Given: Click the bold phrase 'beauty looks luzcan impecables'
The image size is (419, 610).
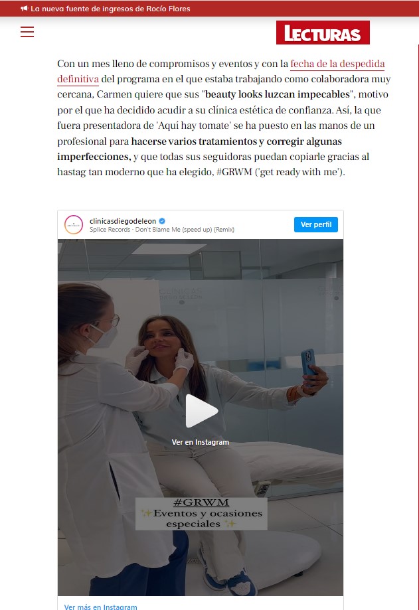Looking at the screenshot, I should (x=278, y=94).
